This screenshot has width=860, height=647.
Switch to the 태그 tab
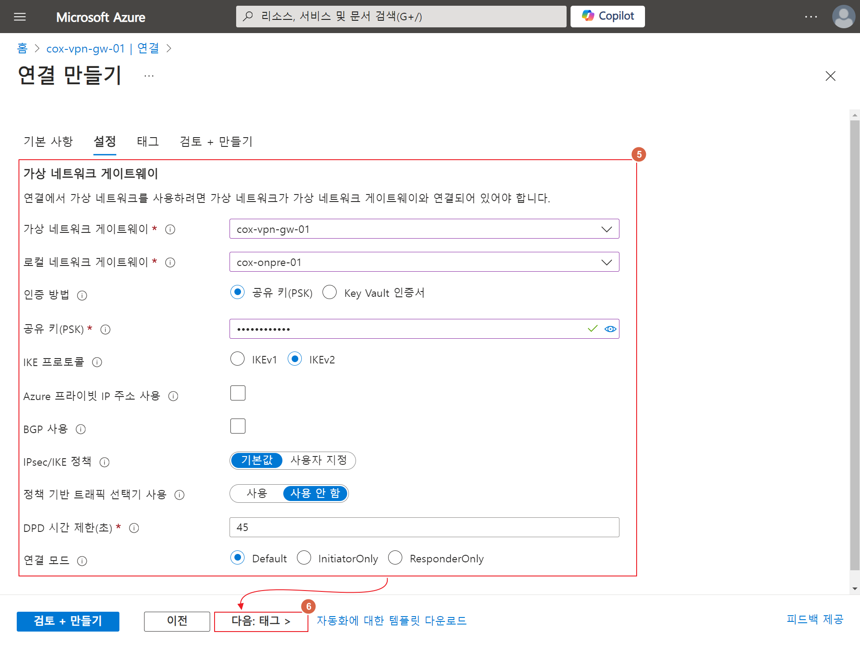pos(148,142)
